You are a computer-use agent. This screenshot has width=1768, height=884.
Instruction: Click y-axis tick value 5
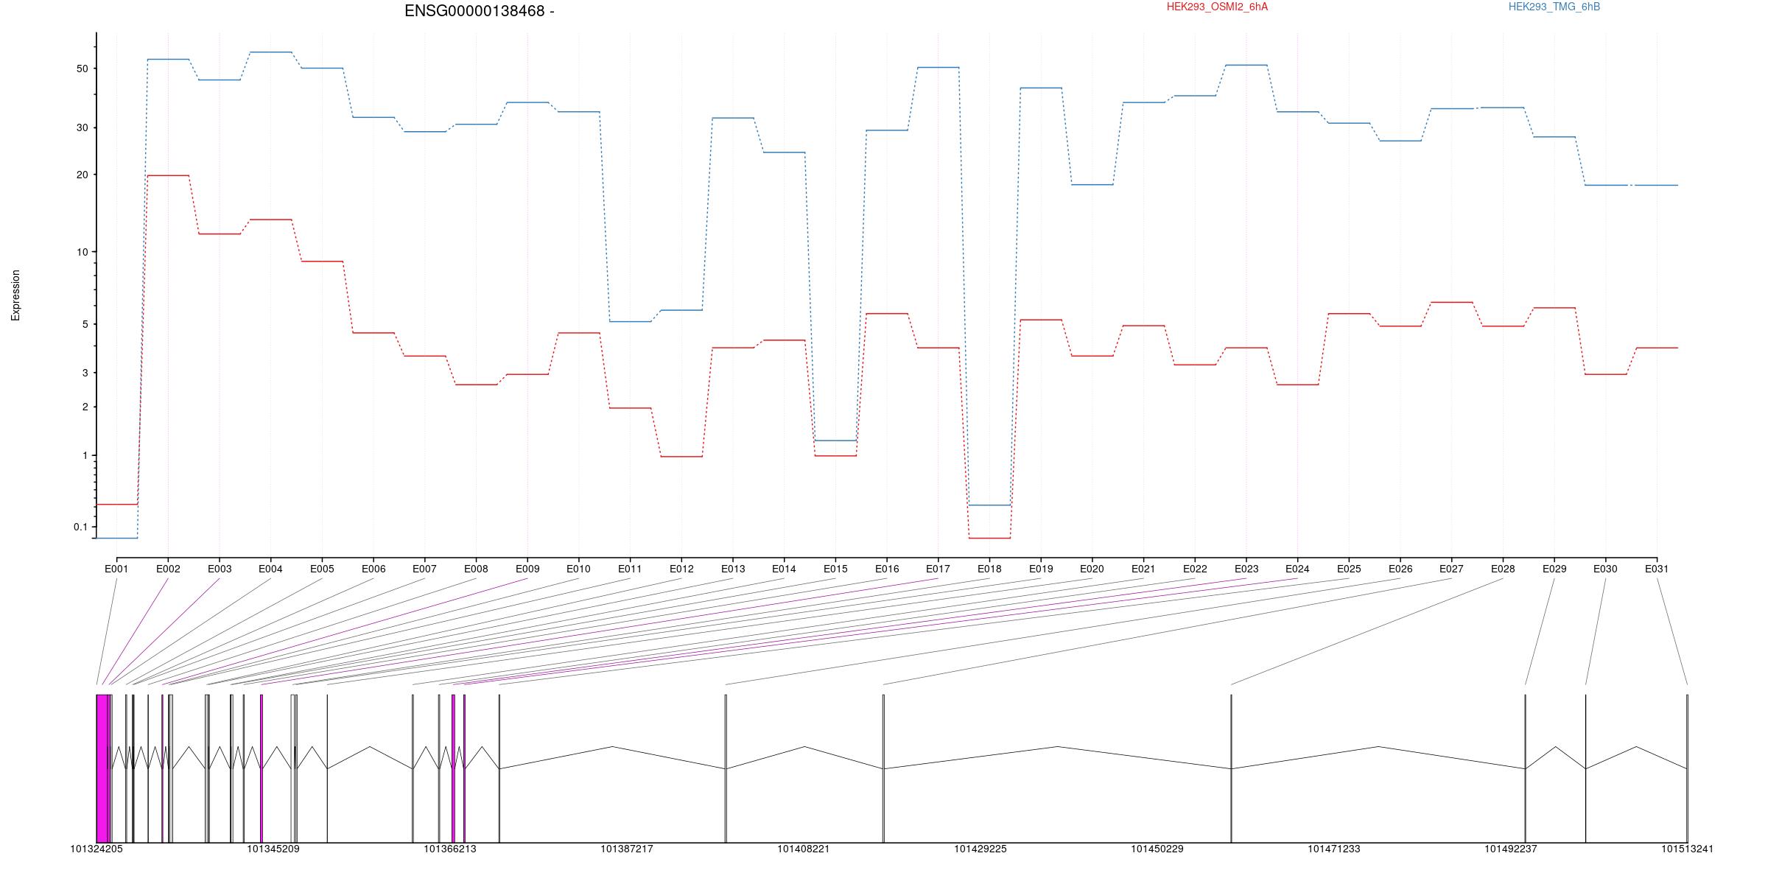pos(85,324)
